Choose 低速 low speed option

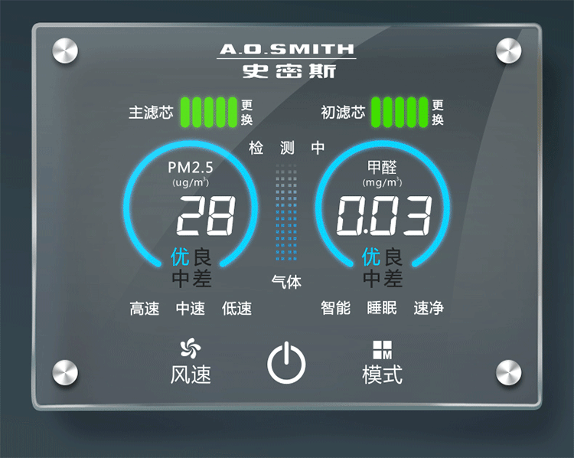pyautogui.click(x=236, y=308)
